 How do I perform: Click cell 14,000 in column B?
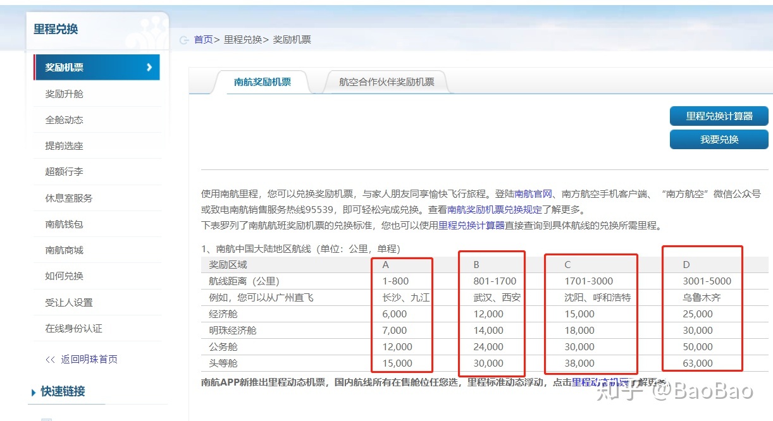pyautogui.click(x=488, y=330)
